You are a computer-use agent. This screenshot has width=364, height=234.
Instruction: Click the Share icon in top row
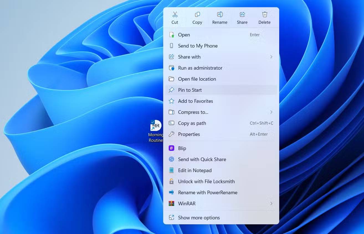[242, 15]
